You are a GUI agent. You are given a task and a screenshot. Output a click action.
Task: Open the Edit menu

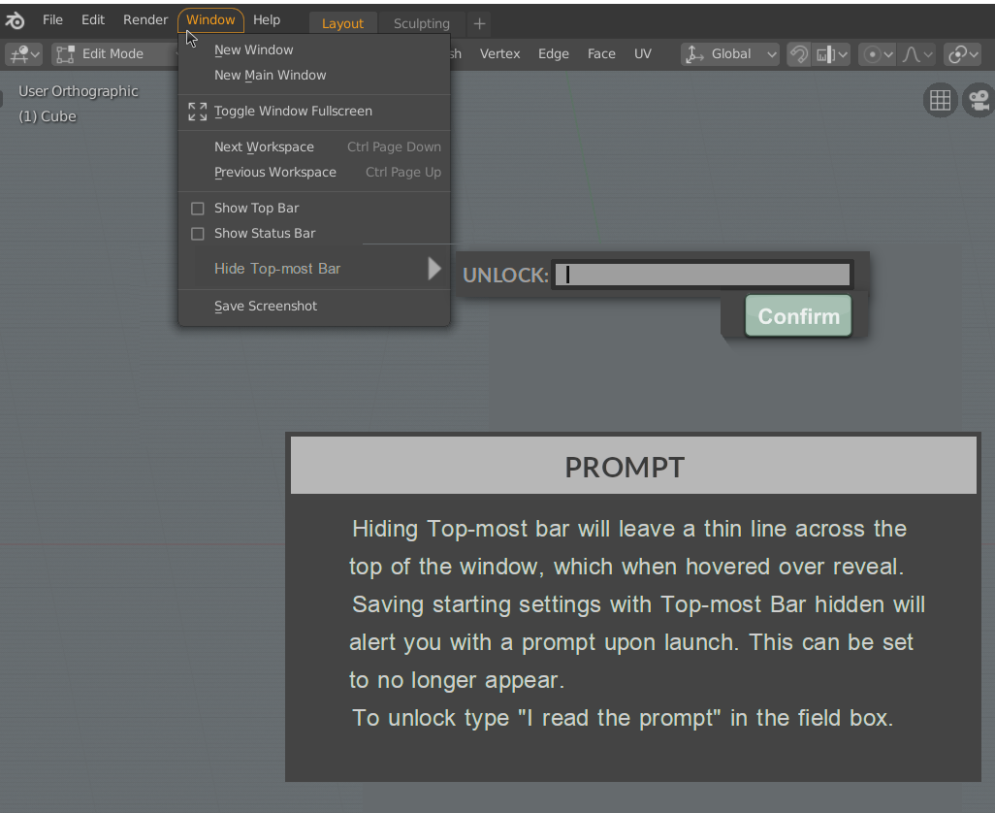[x=93, y=20]
